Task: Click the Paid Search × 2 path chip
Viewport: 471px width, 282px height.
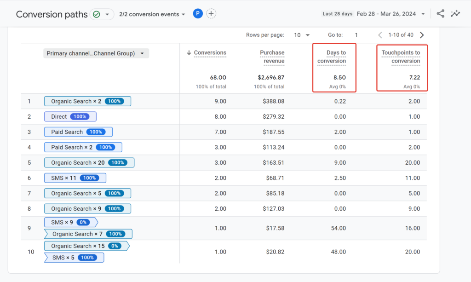Action: pos(83,147)
